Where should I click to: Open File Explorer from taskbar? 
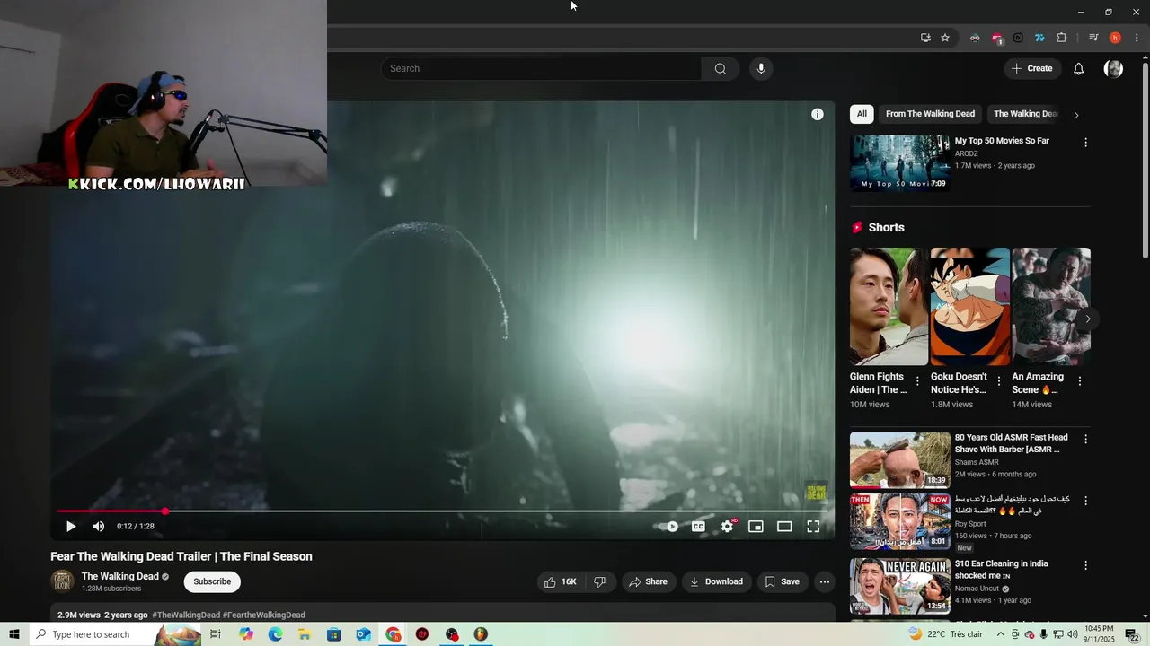[305, 634]
